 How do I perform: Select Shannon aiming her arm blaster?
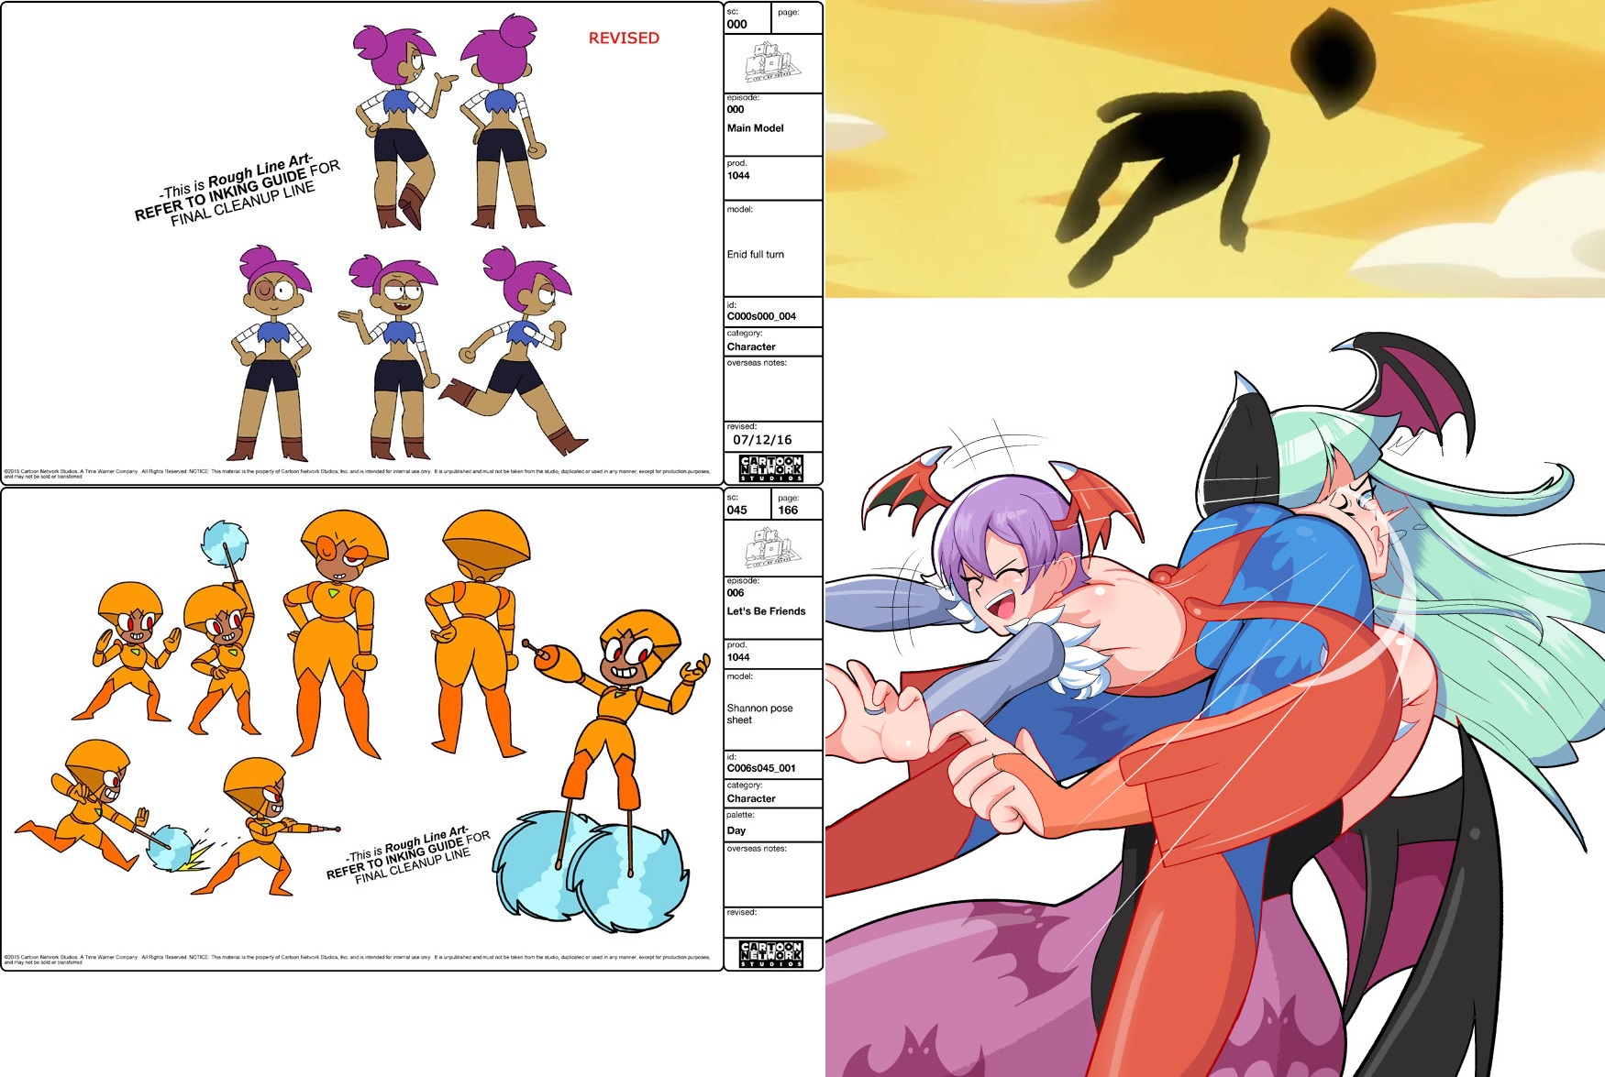(x=268, y=825)
